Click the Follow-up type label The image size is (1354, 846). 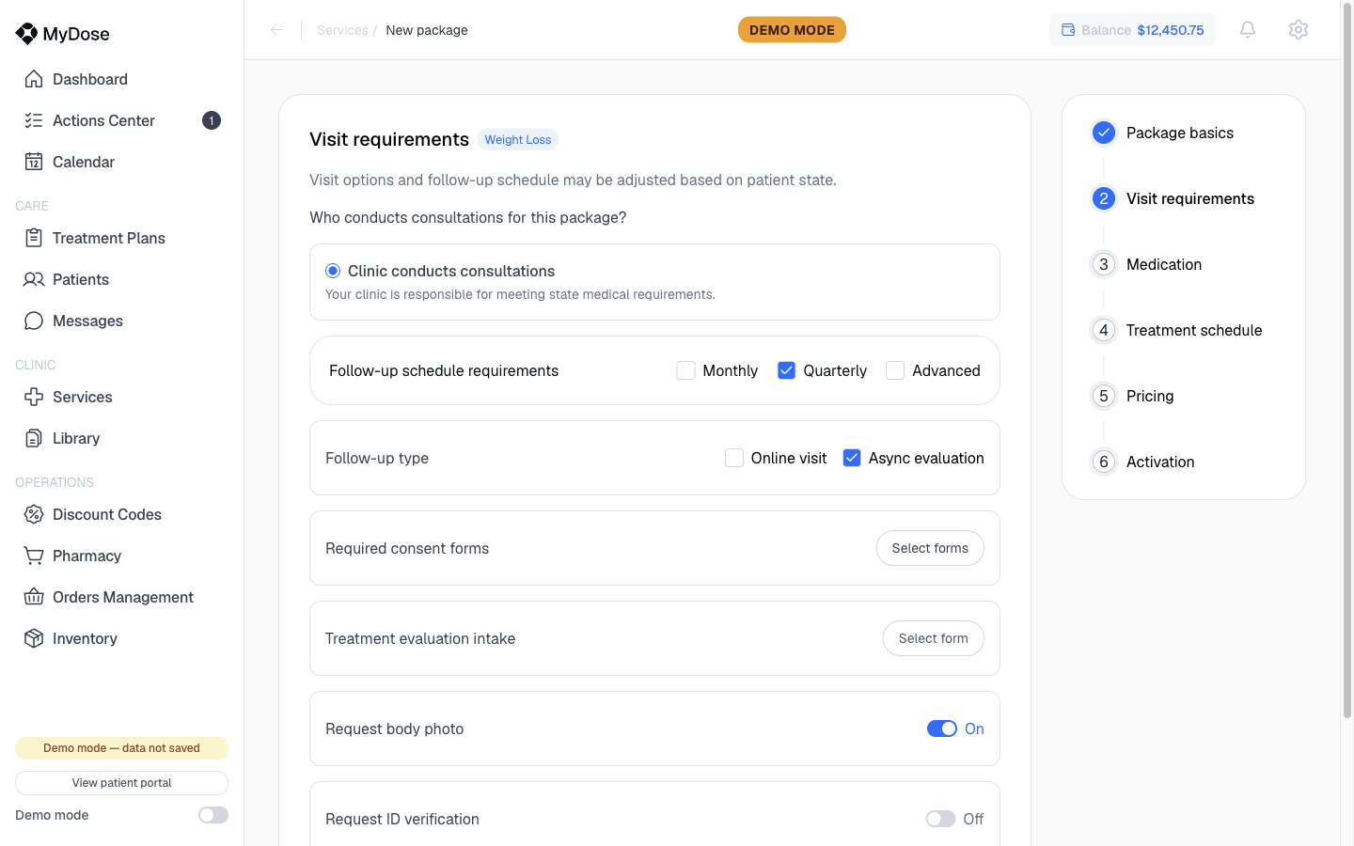click(377, 458)
